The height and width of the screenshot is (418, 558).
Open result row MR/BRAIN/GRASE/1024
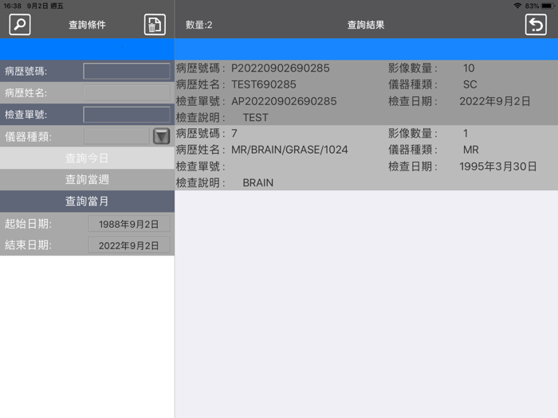pos(366,158)
